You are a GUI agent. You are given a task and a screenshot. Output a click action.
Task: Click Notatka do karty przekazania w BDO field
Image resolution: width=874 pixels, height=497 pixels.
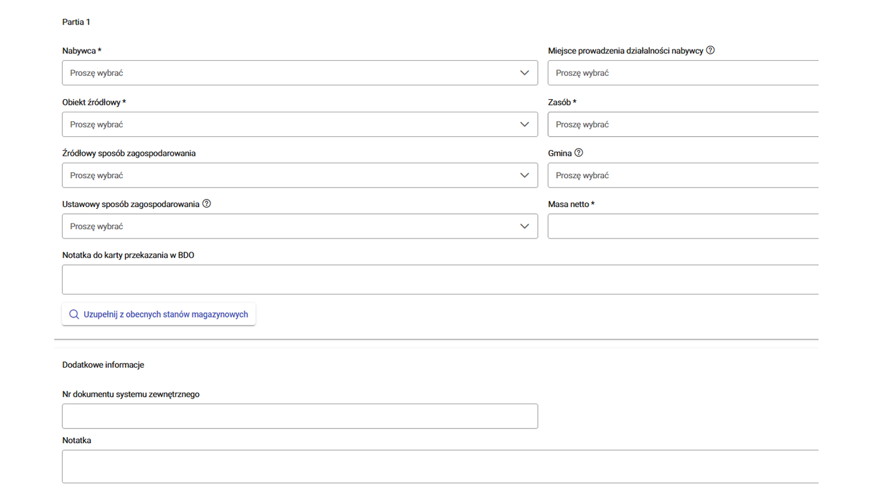coord(440,279)
